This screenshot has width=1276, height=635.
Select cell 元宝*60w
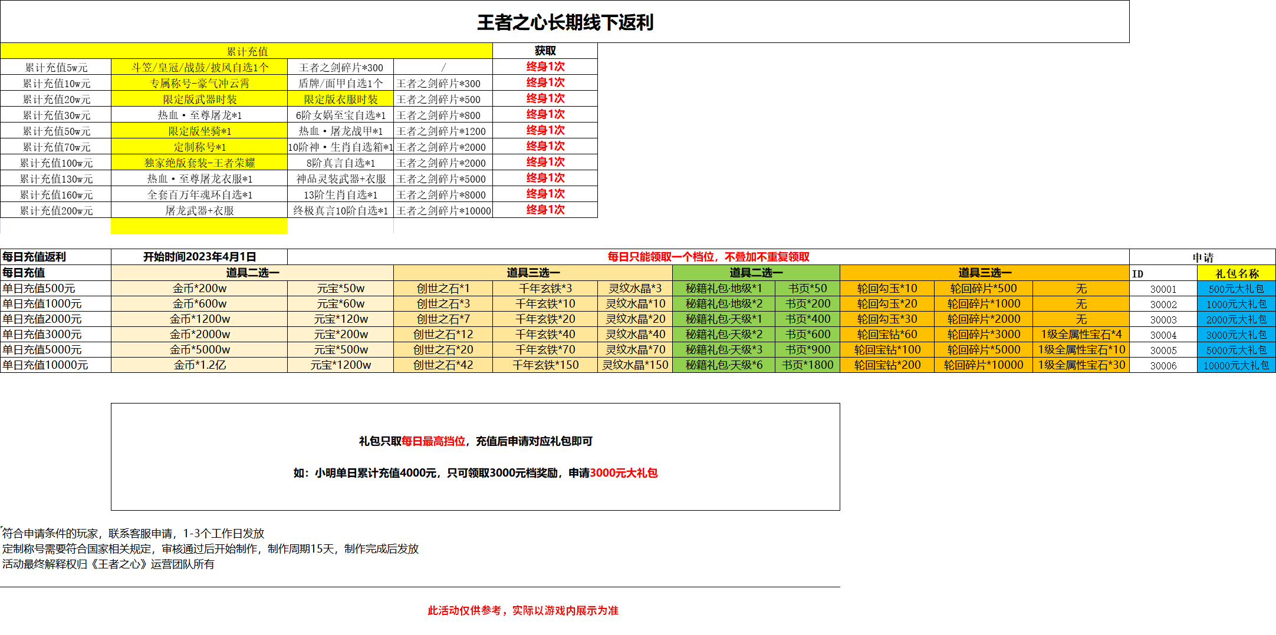coord(341,304)
